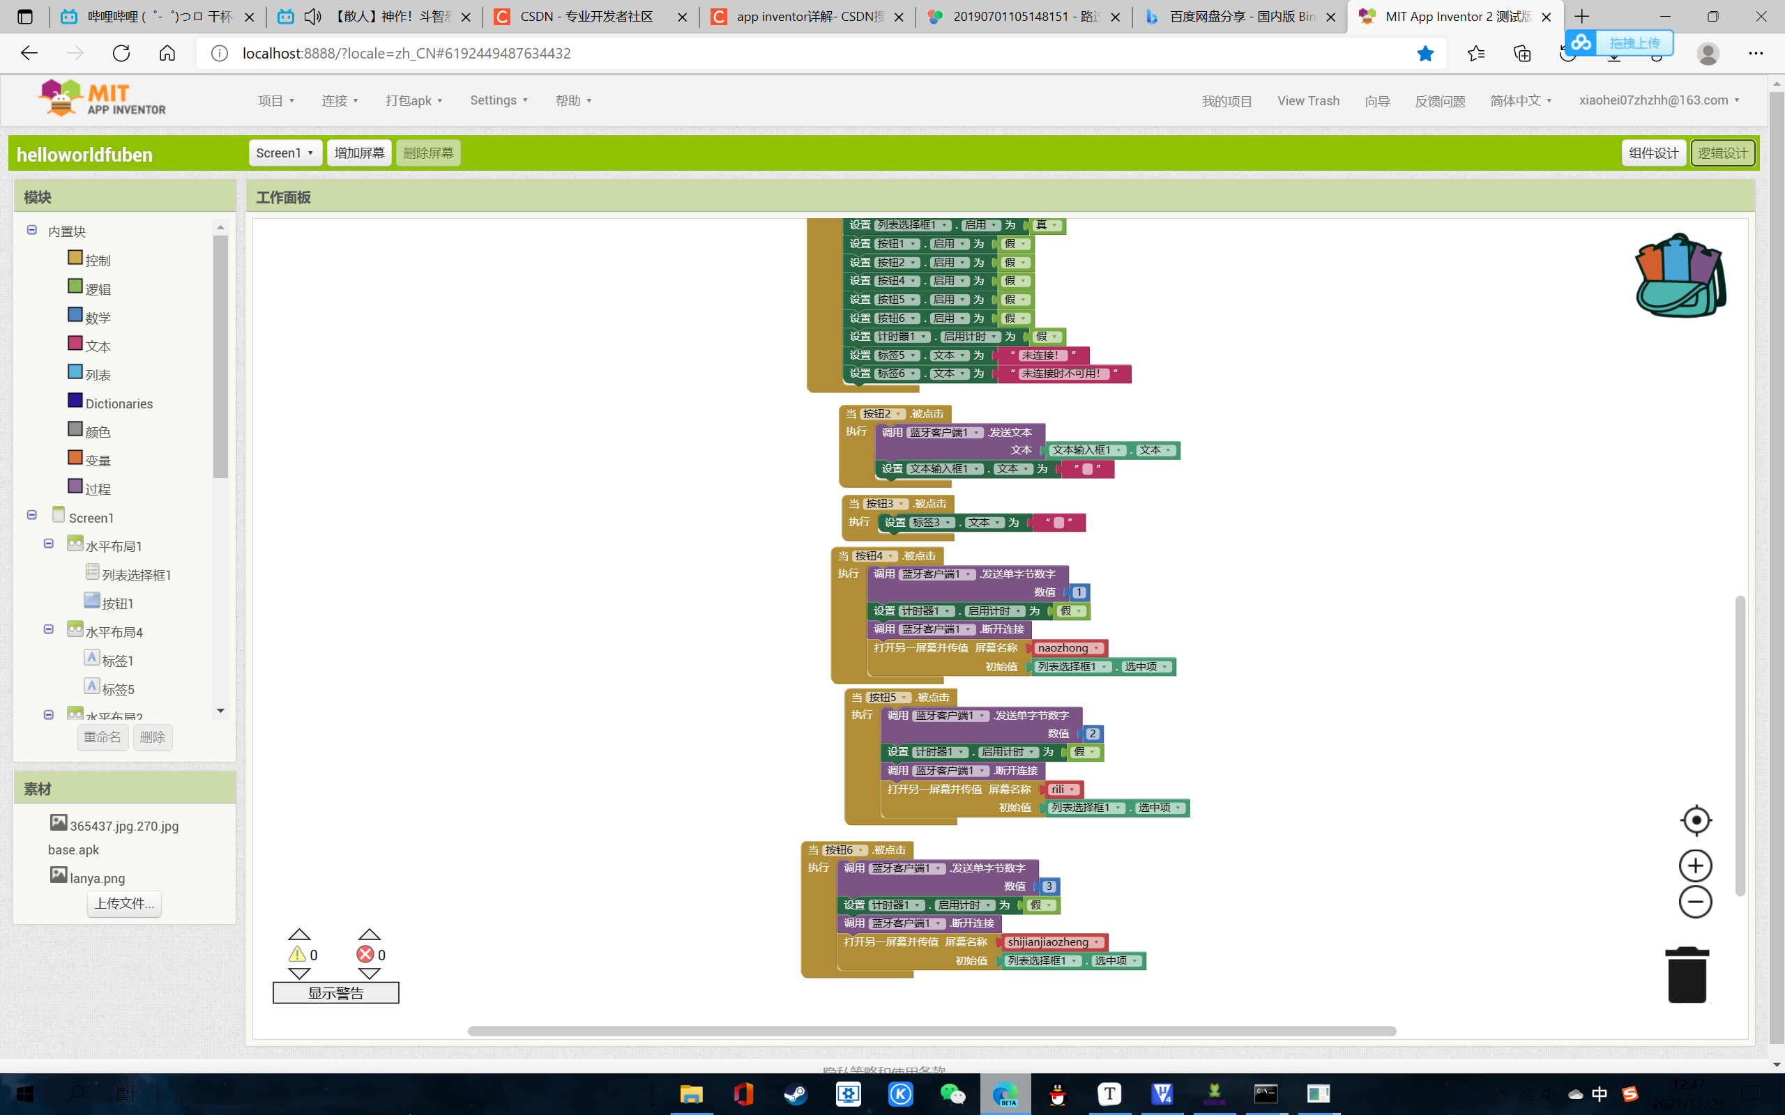Open the 反馈问题 link
The width and height of the screenshot is (1785, 1115).
(1440, 101)
